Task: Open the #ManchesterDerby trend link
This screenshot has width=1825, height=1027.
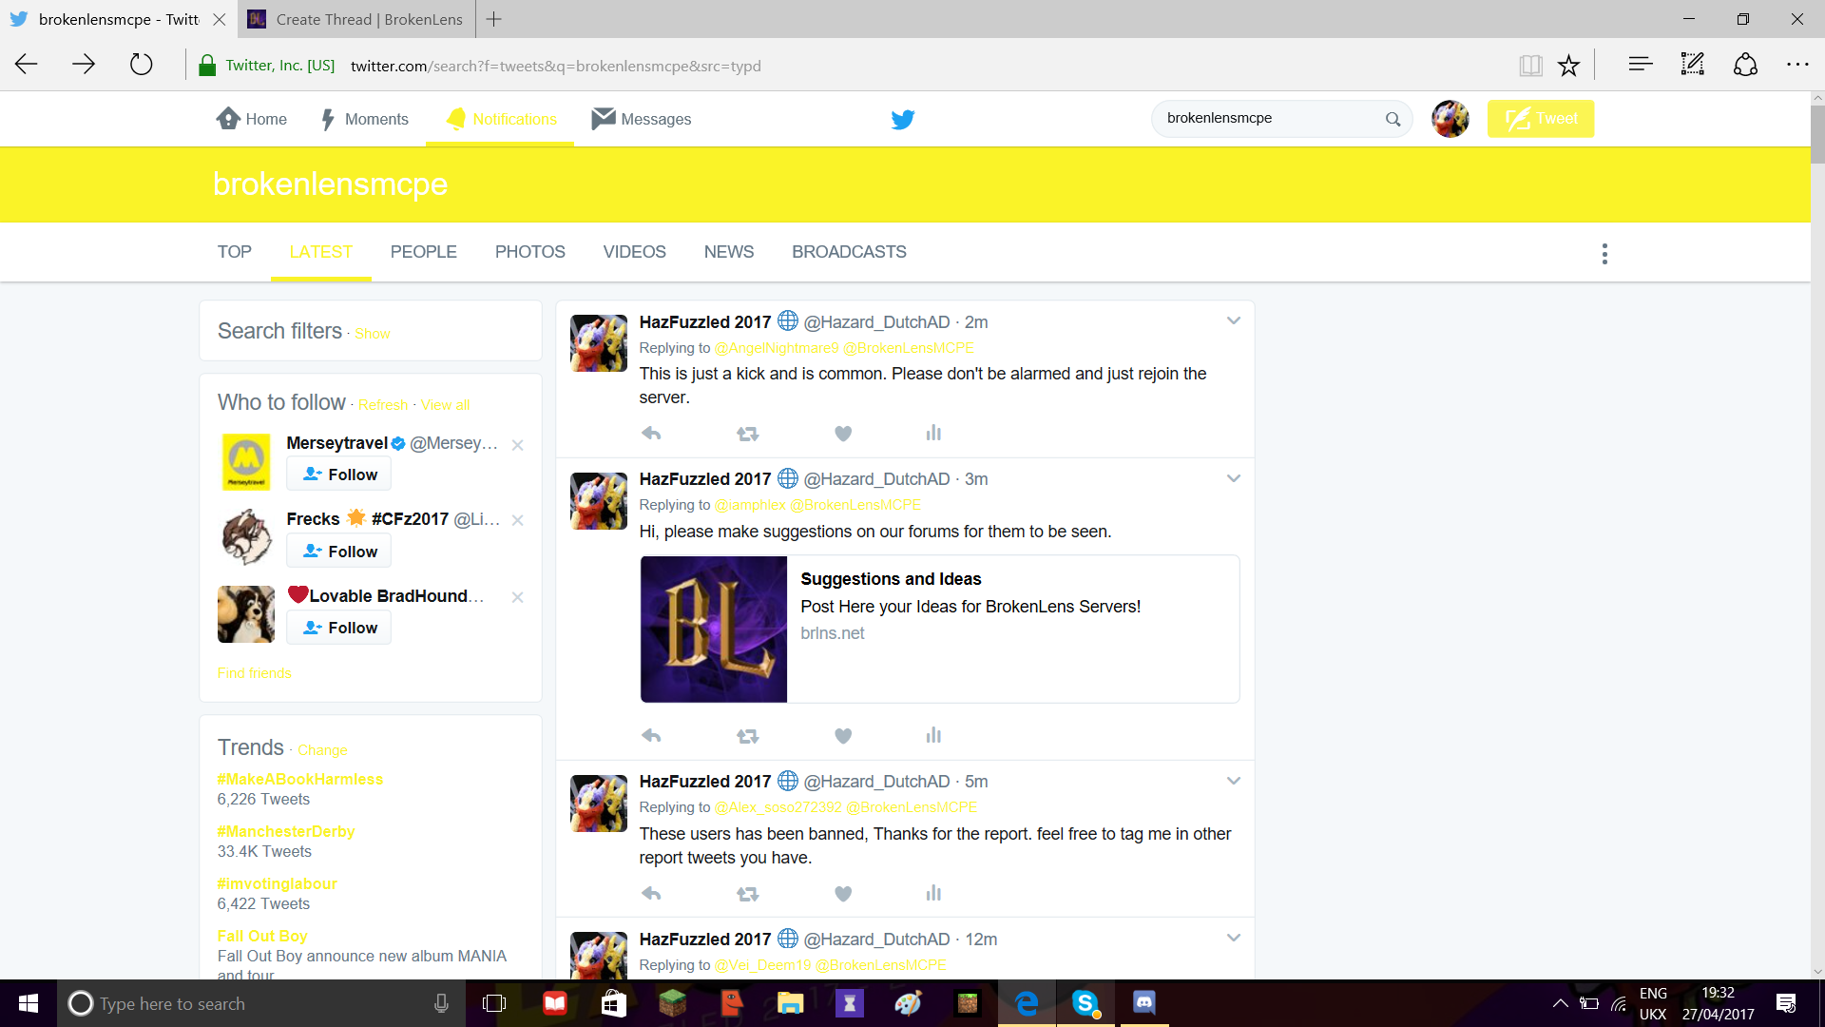Action: tap(286, 831)
